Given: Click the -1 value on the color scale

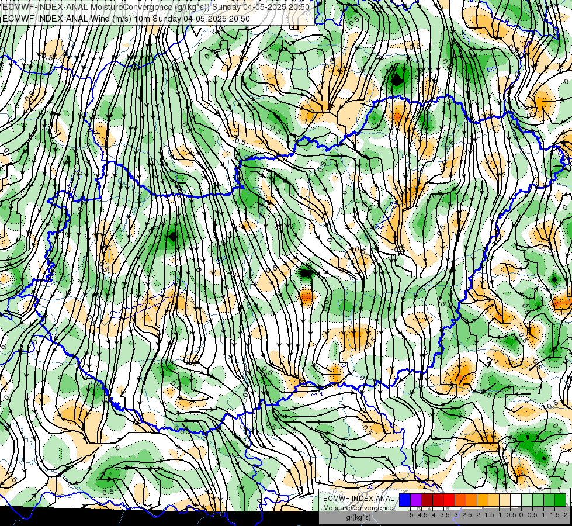Looking at the screenshot, I should pos(499,515).
